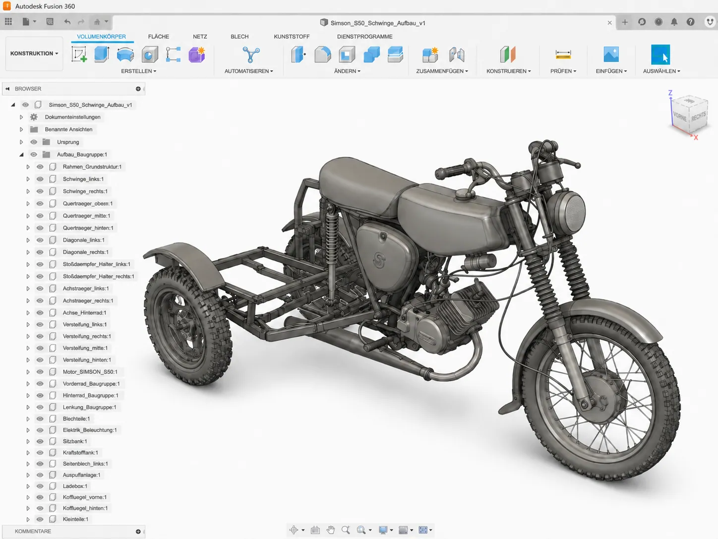The image size is (718, 539).
Task: Open a new design tab
Action: coord(625,22)
